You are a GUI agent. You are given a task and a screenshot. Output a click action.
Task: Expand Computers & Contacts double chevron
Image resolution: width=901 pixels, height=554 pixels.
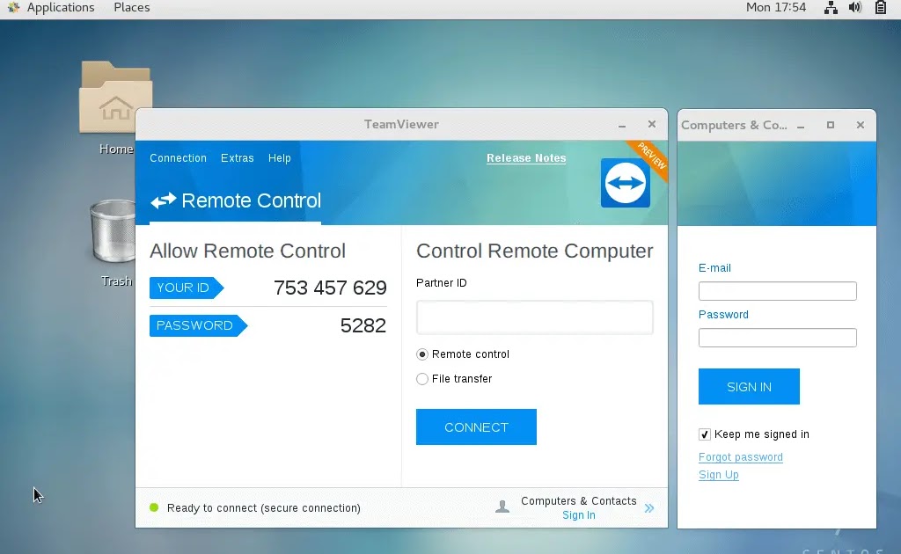[649, 508]
